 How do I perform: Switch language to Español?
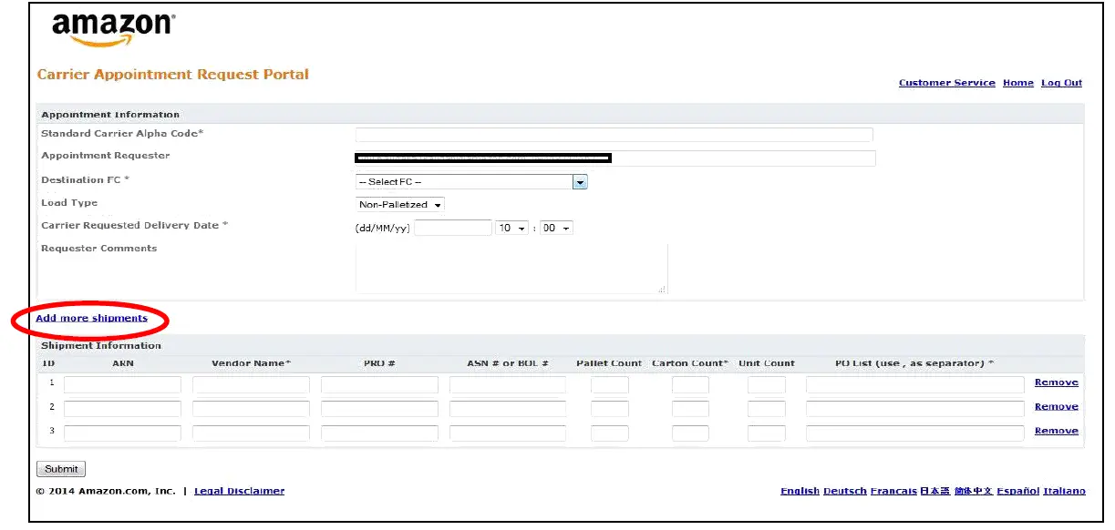[x=1018, y=491]
